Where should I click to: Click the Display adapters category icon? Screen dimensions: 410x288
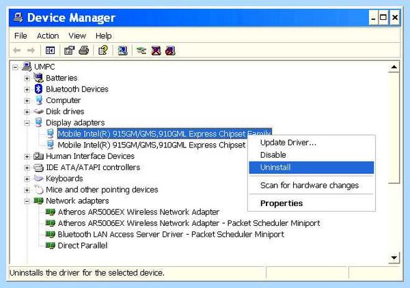tap(39, 122)
